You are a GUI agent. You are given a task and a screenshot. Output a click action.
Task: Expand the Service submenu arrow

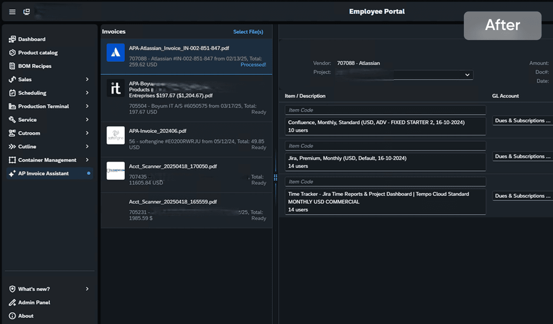point(87,119)
